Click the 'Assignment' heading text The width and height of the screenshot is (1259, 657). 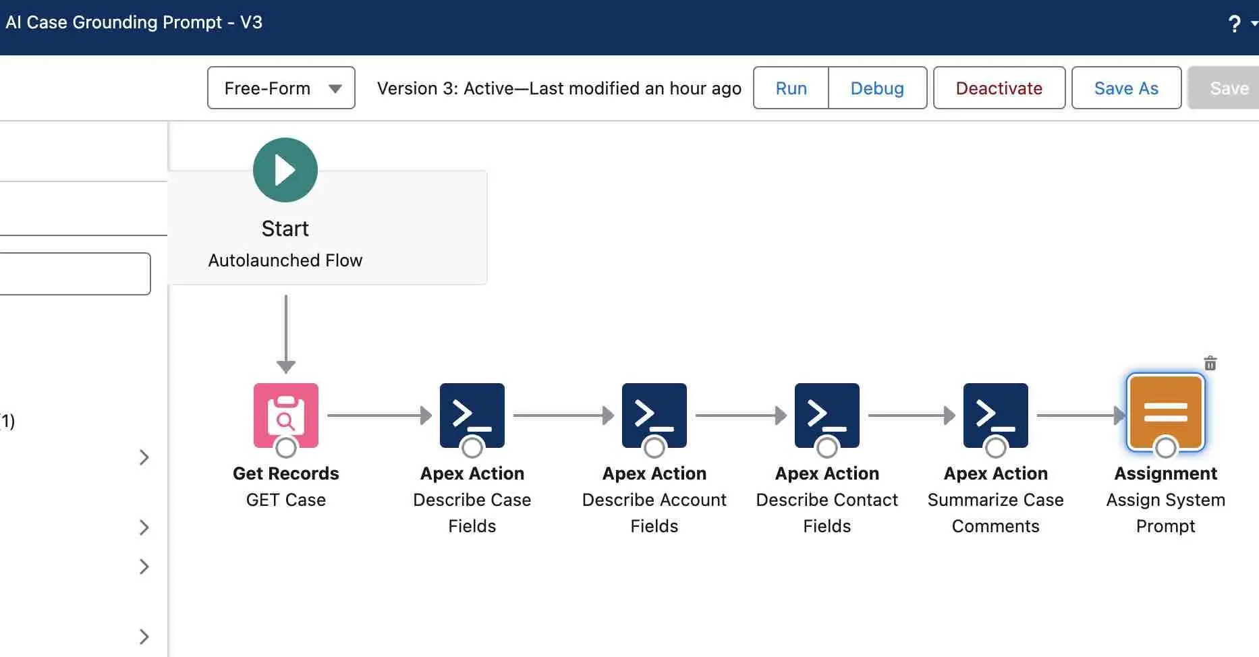pyautogui.click(x=1166, y=474)
